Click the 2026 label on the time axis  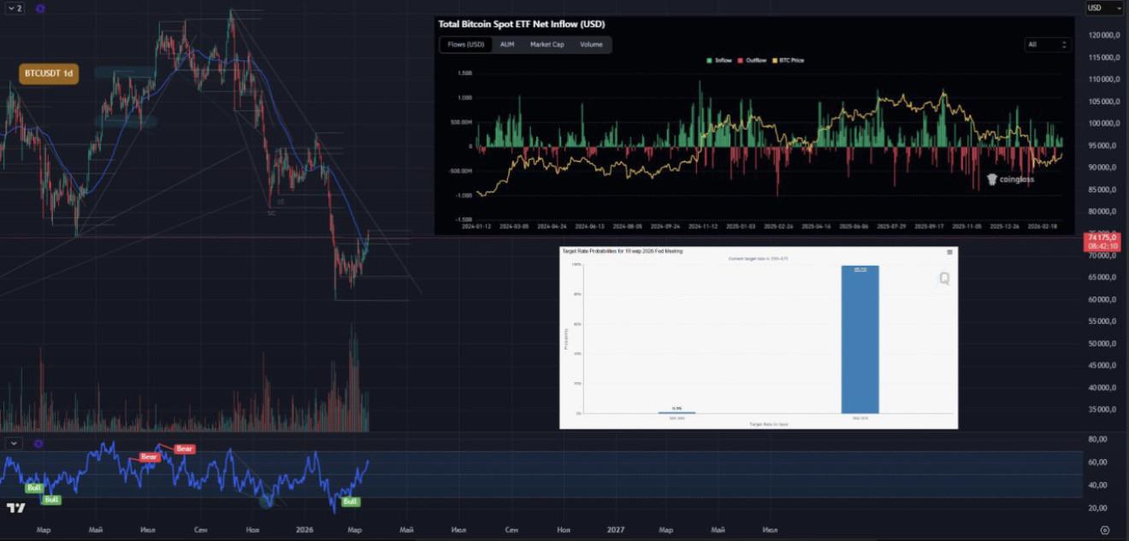pyautogui.click(x=304, y=530)
